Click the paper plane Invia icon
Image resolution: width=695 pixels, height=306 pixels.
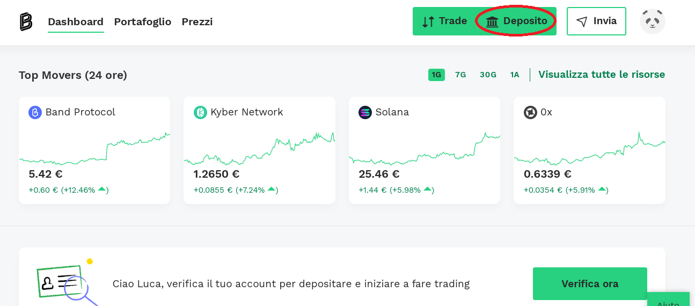582,21
